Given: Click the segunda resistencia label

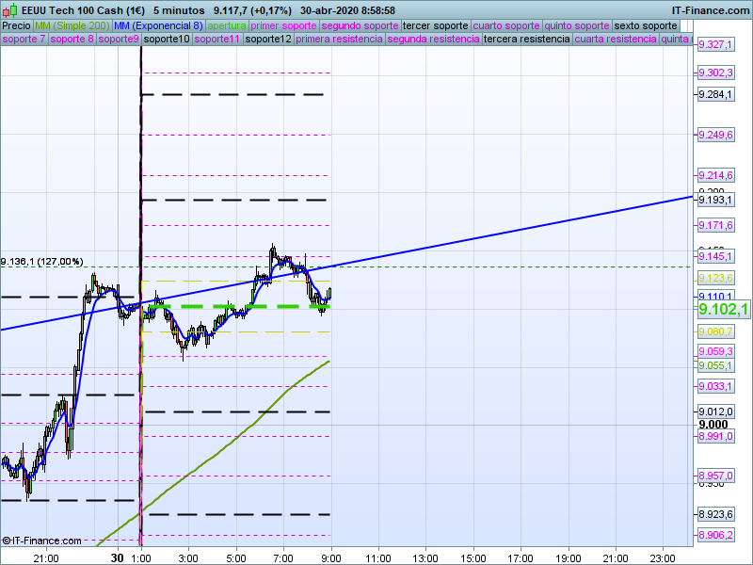Looking at the screenshot, I should pyautogui.click(x=433, y=39).
